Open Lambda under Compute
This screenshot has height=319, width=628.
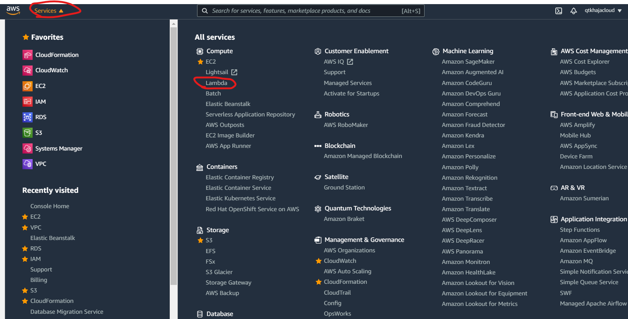coord(216,83)
